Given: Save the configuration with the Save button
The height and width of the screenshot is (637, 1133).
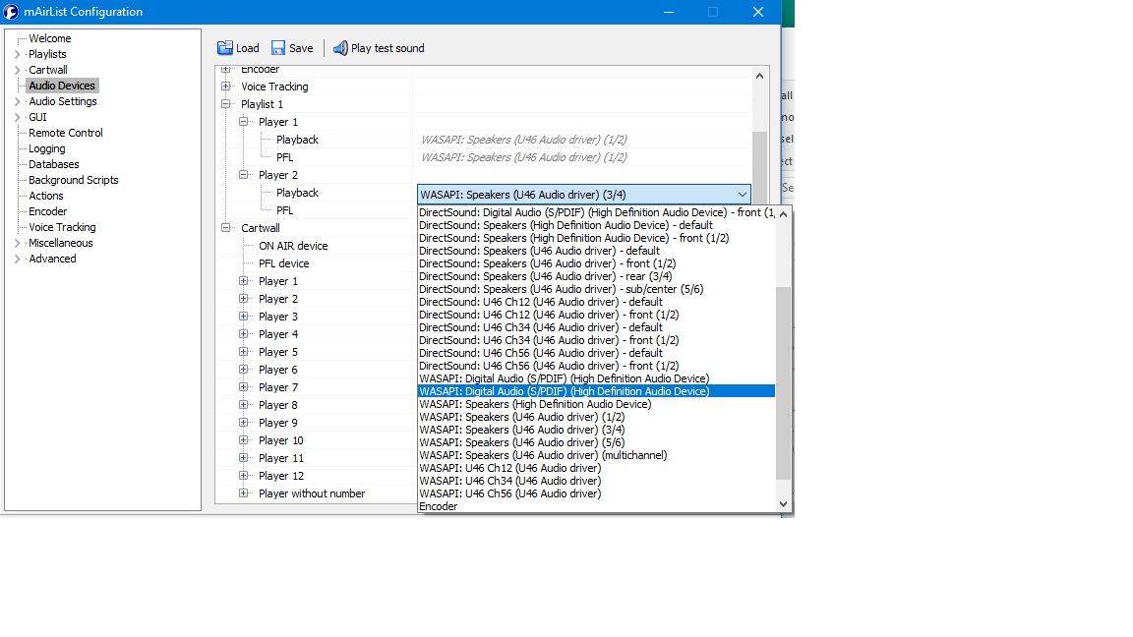Looking at the screenshot, I should point(292,48).
